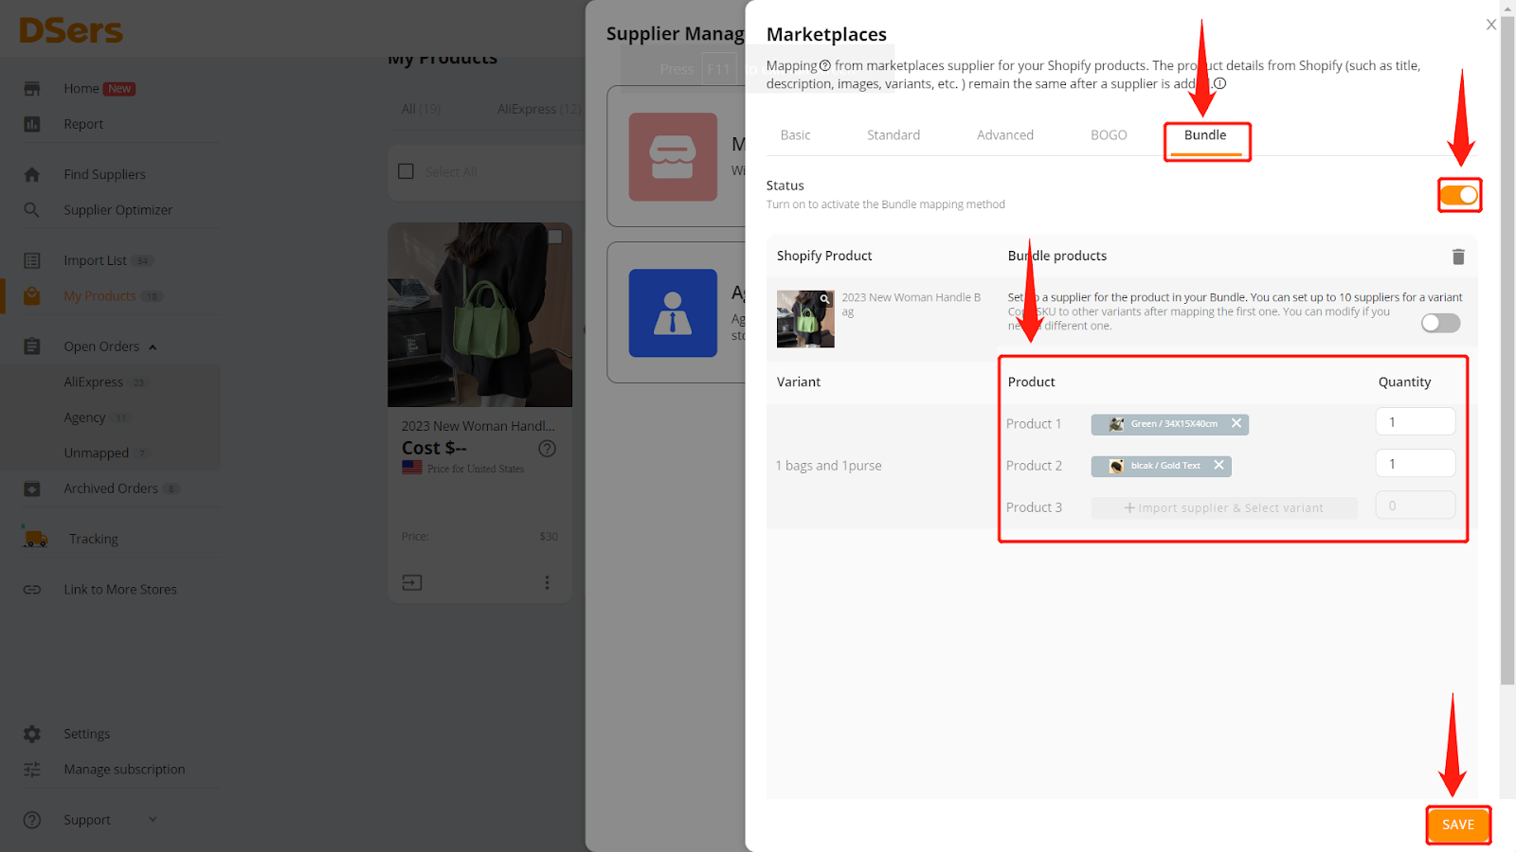Click the push-to-store icon on product card
The width and height of the screenshot is (1516, 852).
[412, 582]
